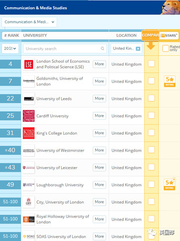Click the STARS column header
Screen dimensions: 180x241
(170, 35)
